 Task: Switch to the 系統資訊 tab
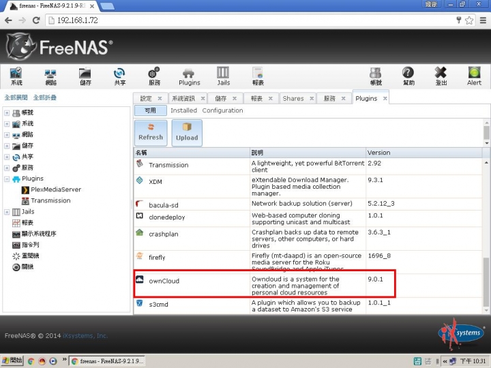click(183, 99)
